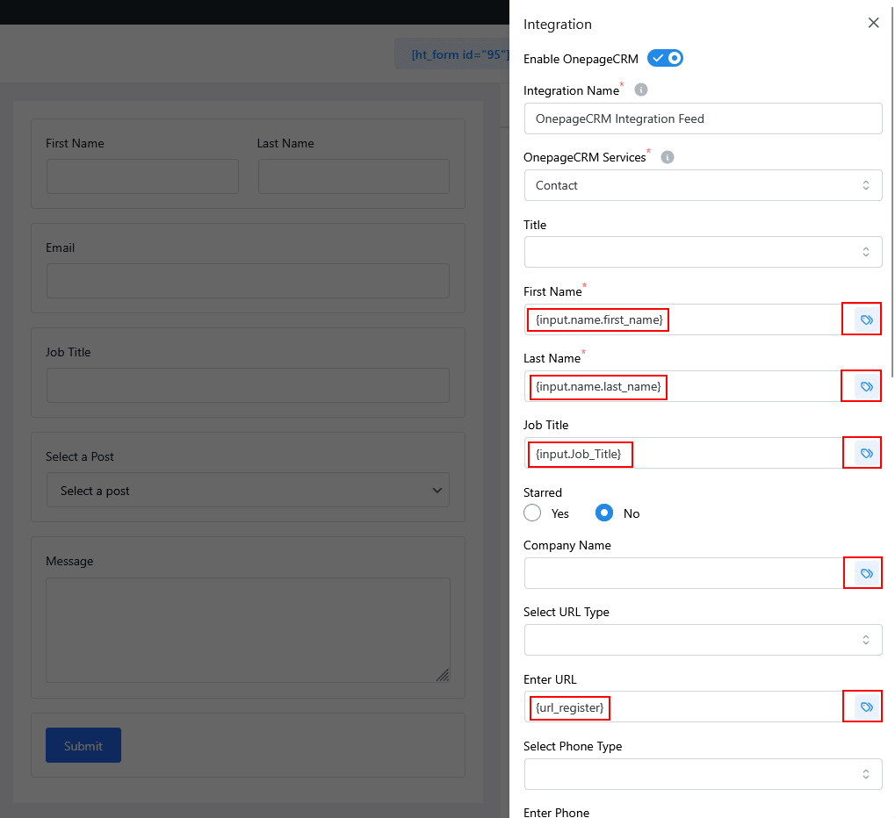This screenshot has width=895, height=818.
Task: Open the Select Phone Type dropdown
Action: pyautogui.click(x=703, y=774)
